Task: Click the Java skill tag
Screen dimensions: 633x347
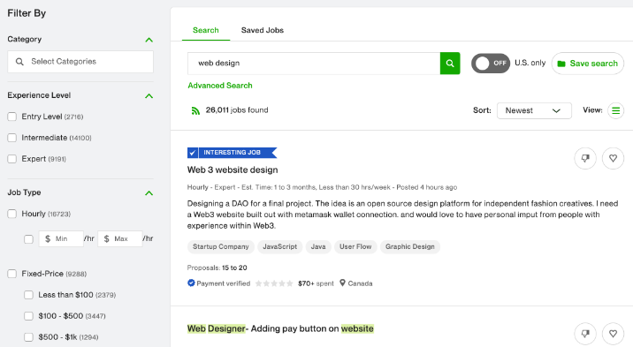Action: pos(318,246)
